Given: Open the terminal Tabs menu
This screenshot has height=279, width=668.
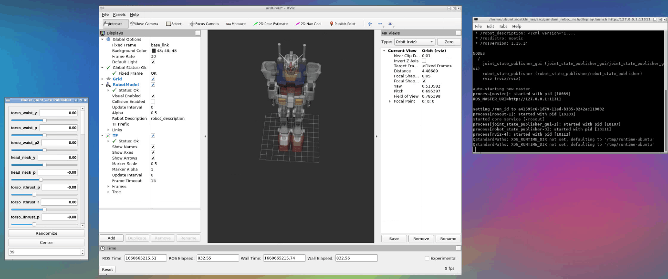Looking at the screenshot, I should click(x=503, y=26).
